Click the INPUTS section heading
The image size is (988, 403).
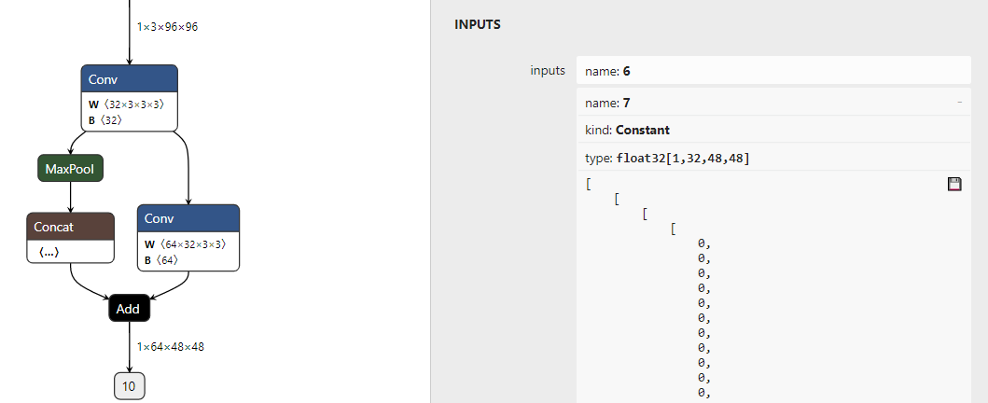pos(478,25)
